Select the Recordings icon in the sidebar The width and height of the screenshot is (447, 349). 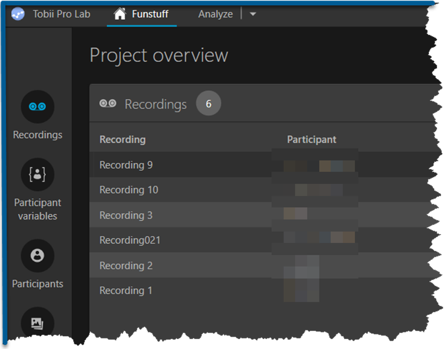(37, 107)
